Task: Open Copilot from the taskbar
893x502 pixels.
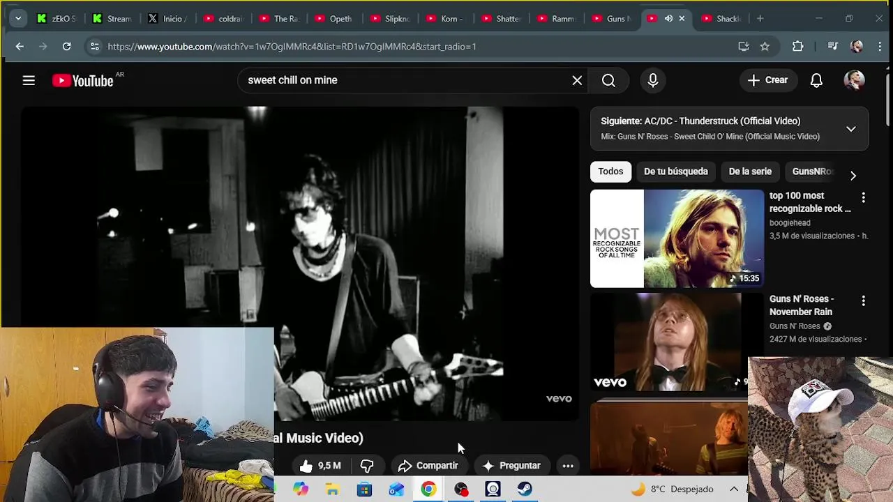Action: tap(301, 489)
